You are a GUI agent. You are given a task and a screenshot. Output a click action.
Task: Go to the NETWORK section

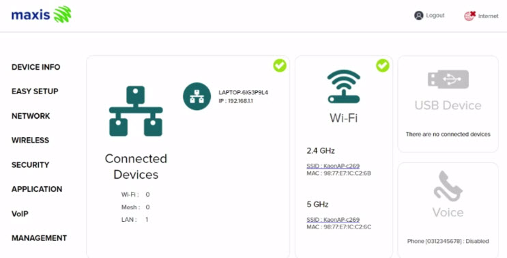31,116
